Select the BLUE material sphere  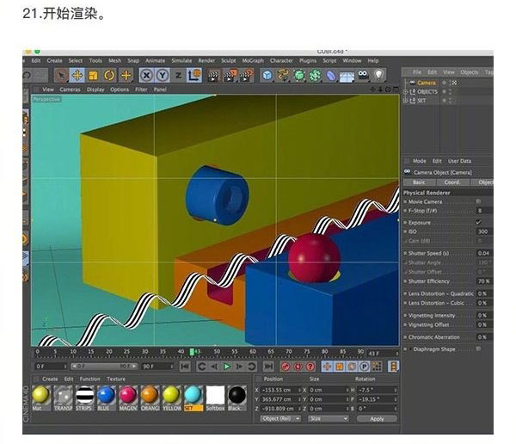click(106, 398)
